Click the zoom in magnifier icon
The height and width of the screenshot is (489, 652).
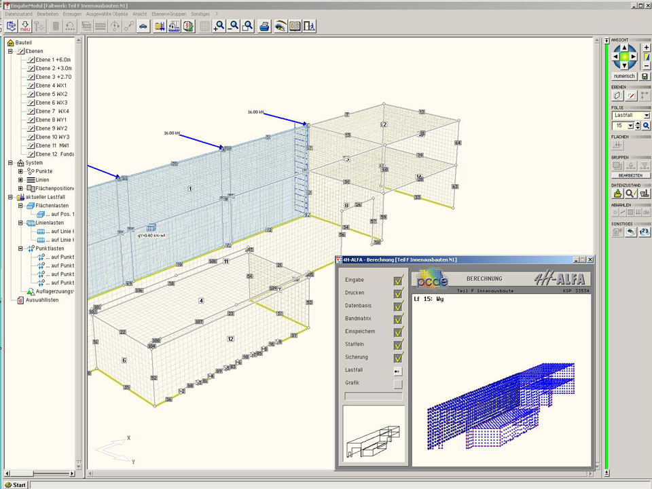219,26
